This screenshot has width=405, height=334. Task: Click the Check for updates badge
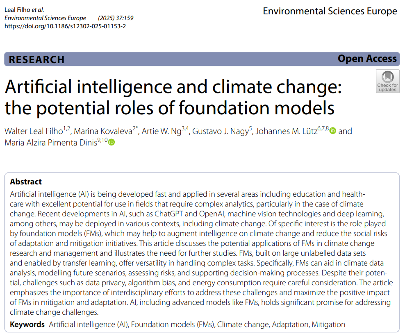[387, 81]
